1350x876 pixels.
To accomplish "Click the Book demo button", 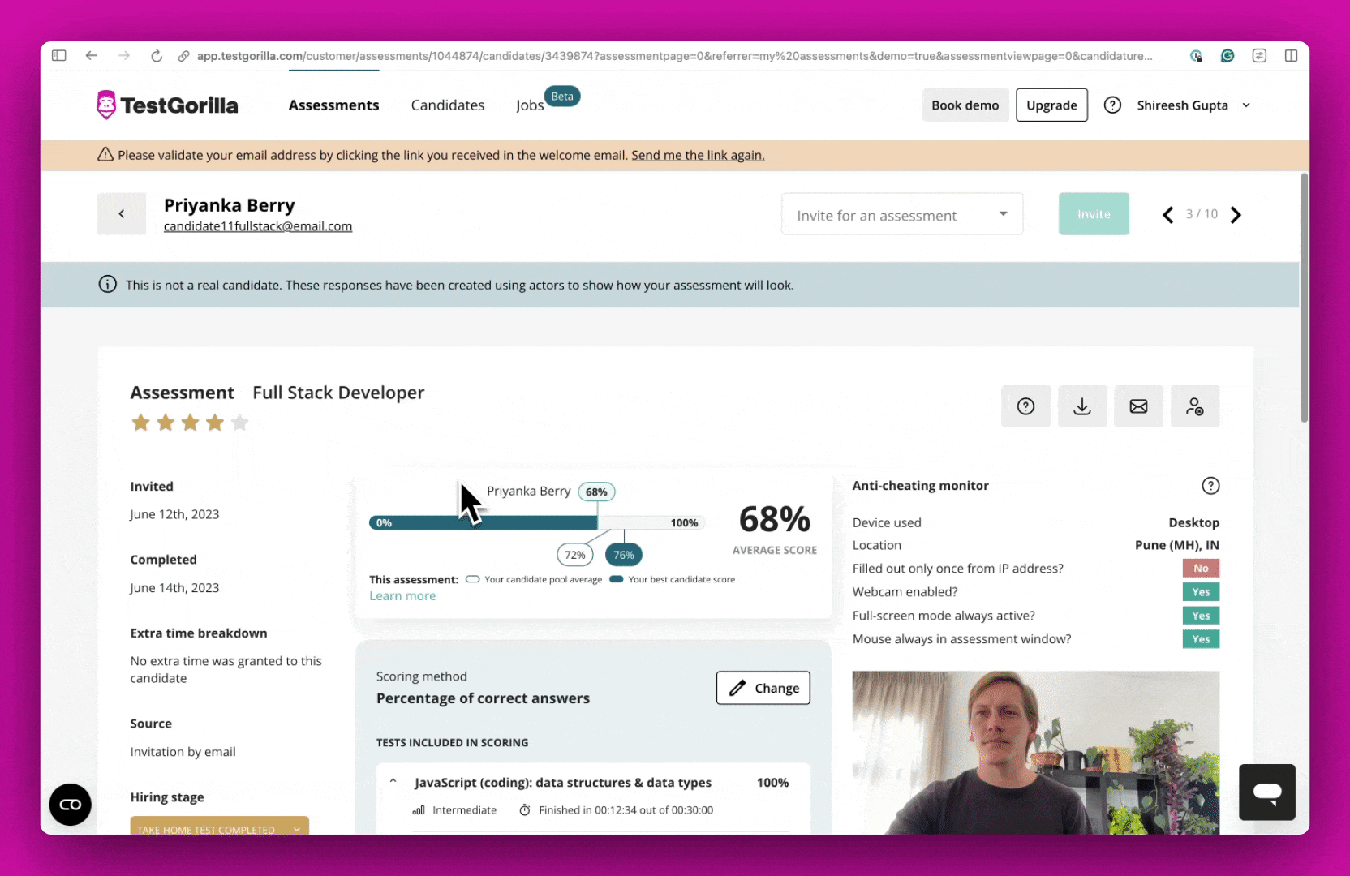I will [965, 105].
